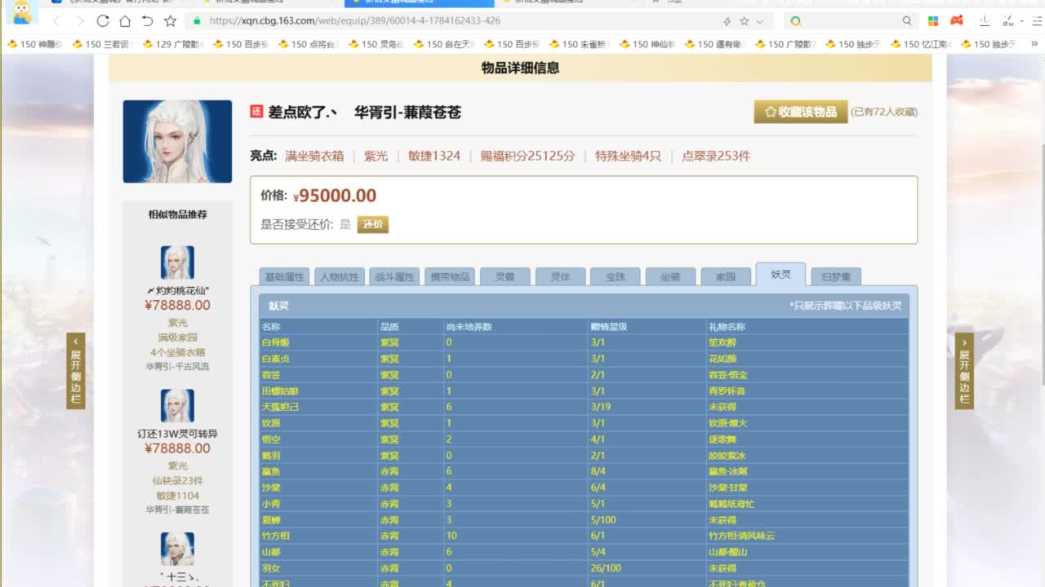1045x587 pixels.
Task: Open the colorful apps grid icon in toolbar
Action: point(933,21)
